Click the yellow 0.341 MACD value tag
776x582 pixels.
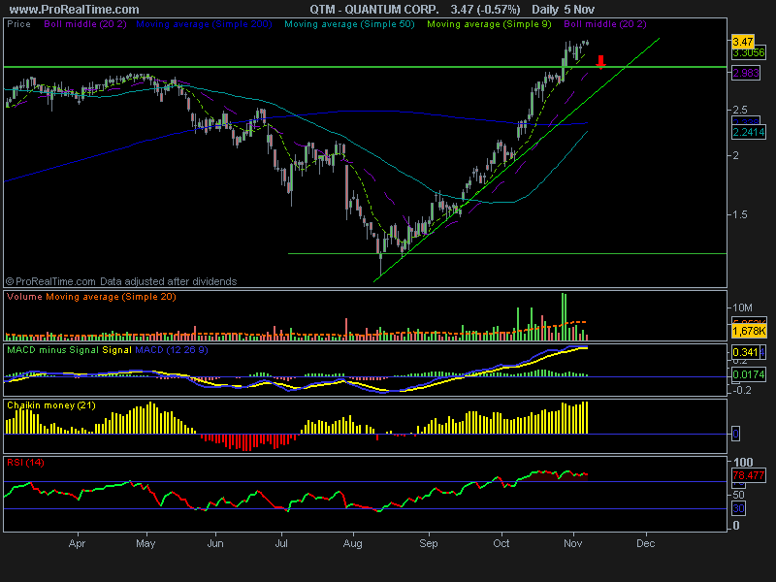[x=745, y=352]
